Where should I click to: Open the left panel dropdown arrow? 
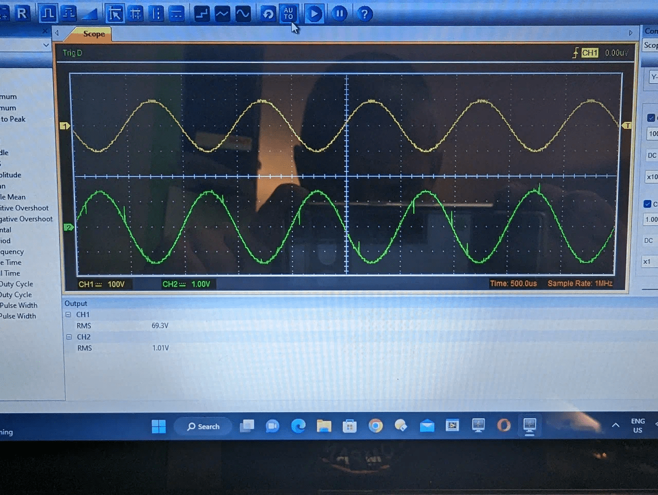(x=46, y=45)
